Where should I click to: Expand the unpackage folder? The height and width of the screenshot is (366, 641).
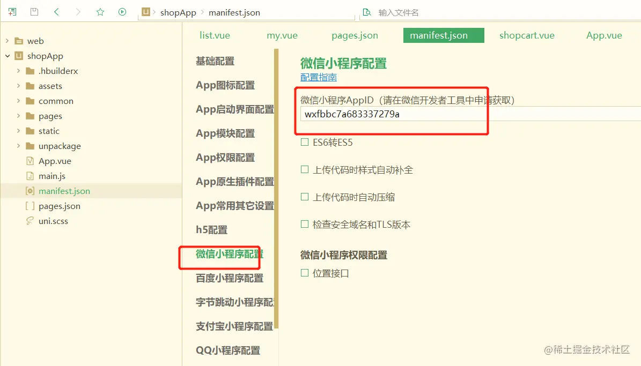point(18,146)
